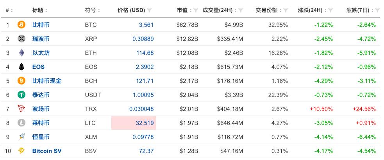This screenshot has height=160, width=384.
Task: Click 24H volume $4.99B
Action: point(234,25)
